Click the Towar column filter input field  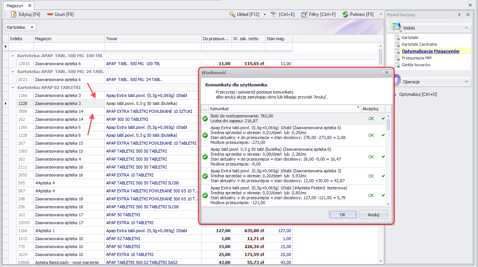point(153,47)
